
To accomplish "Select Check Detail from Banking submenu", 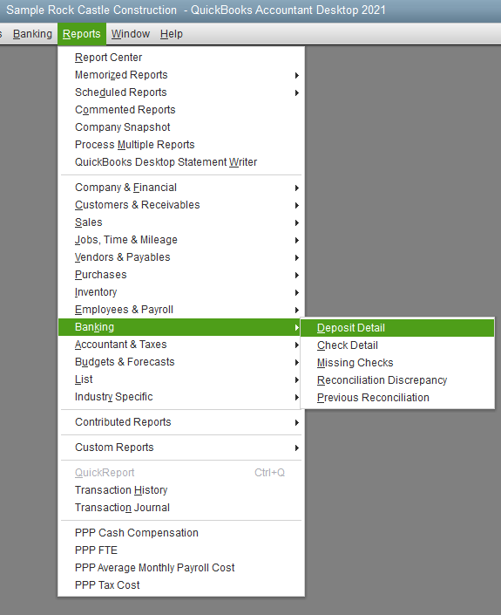I will coord(397,345).
